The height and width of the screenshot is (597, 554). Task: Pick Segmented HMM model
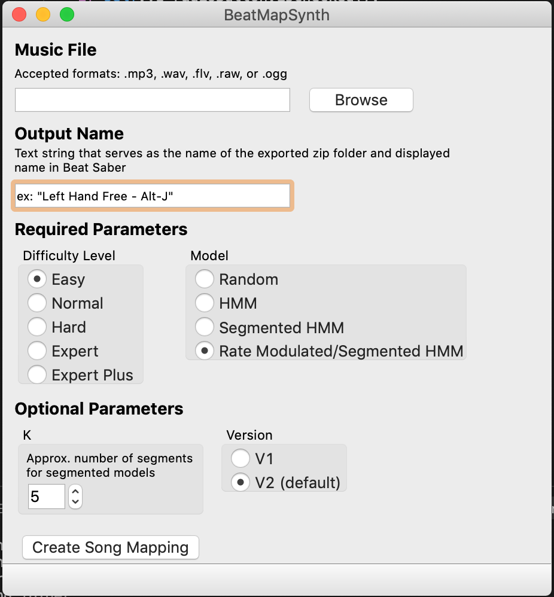tap(205, 327)
